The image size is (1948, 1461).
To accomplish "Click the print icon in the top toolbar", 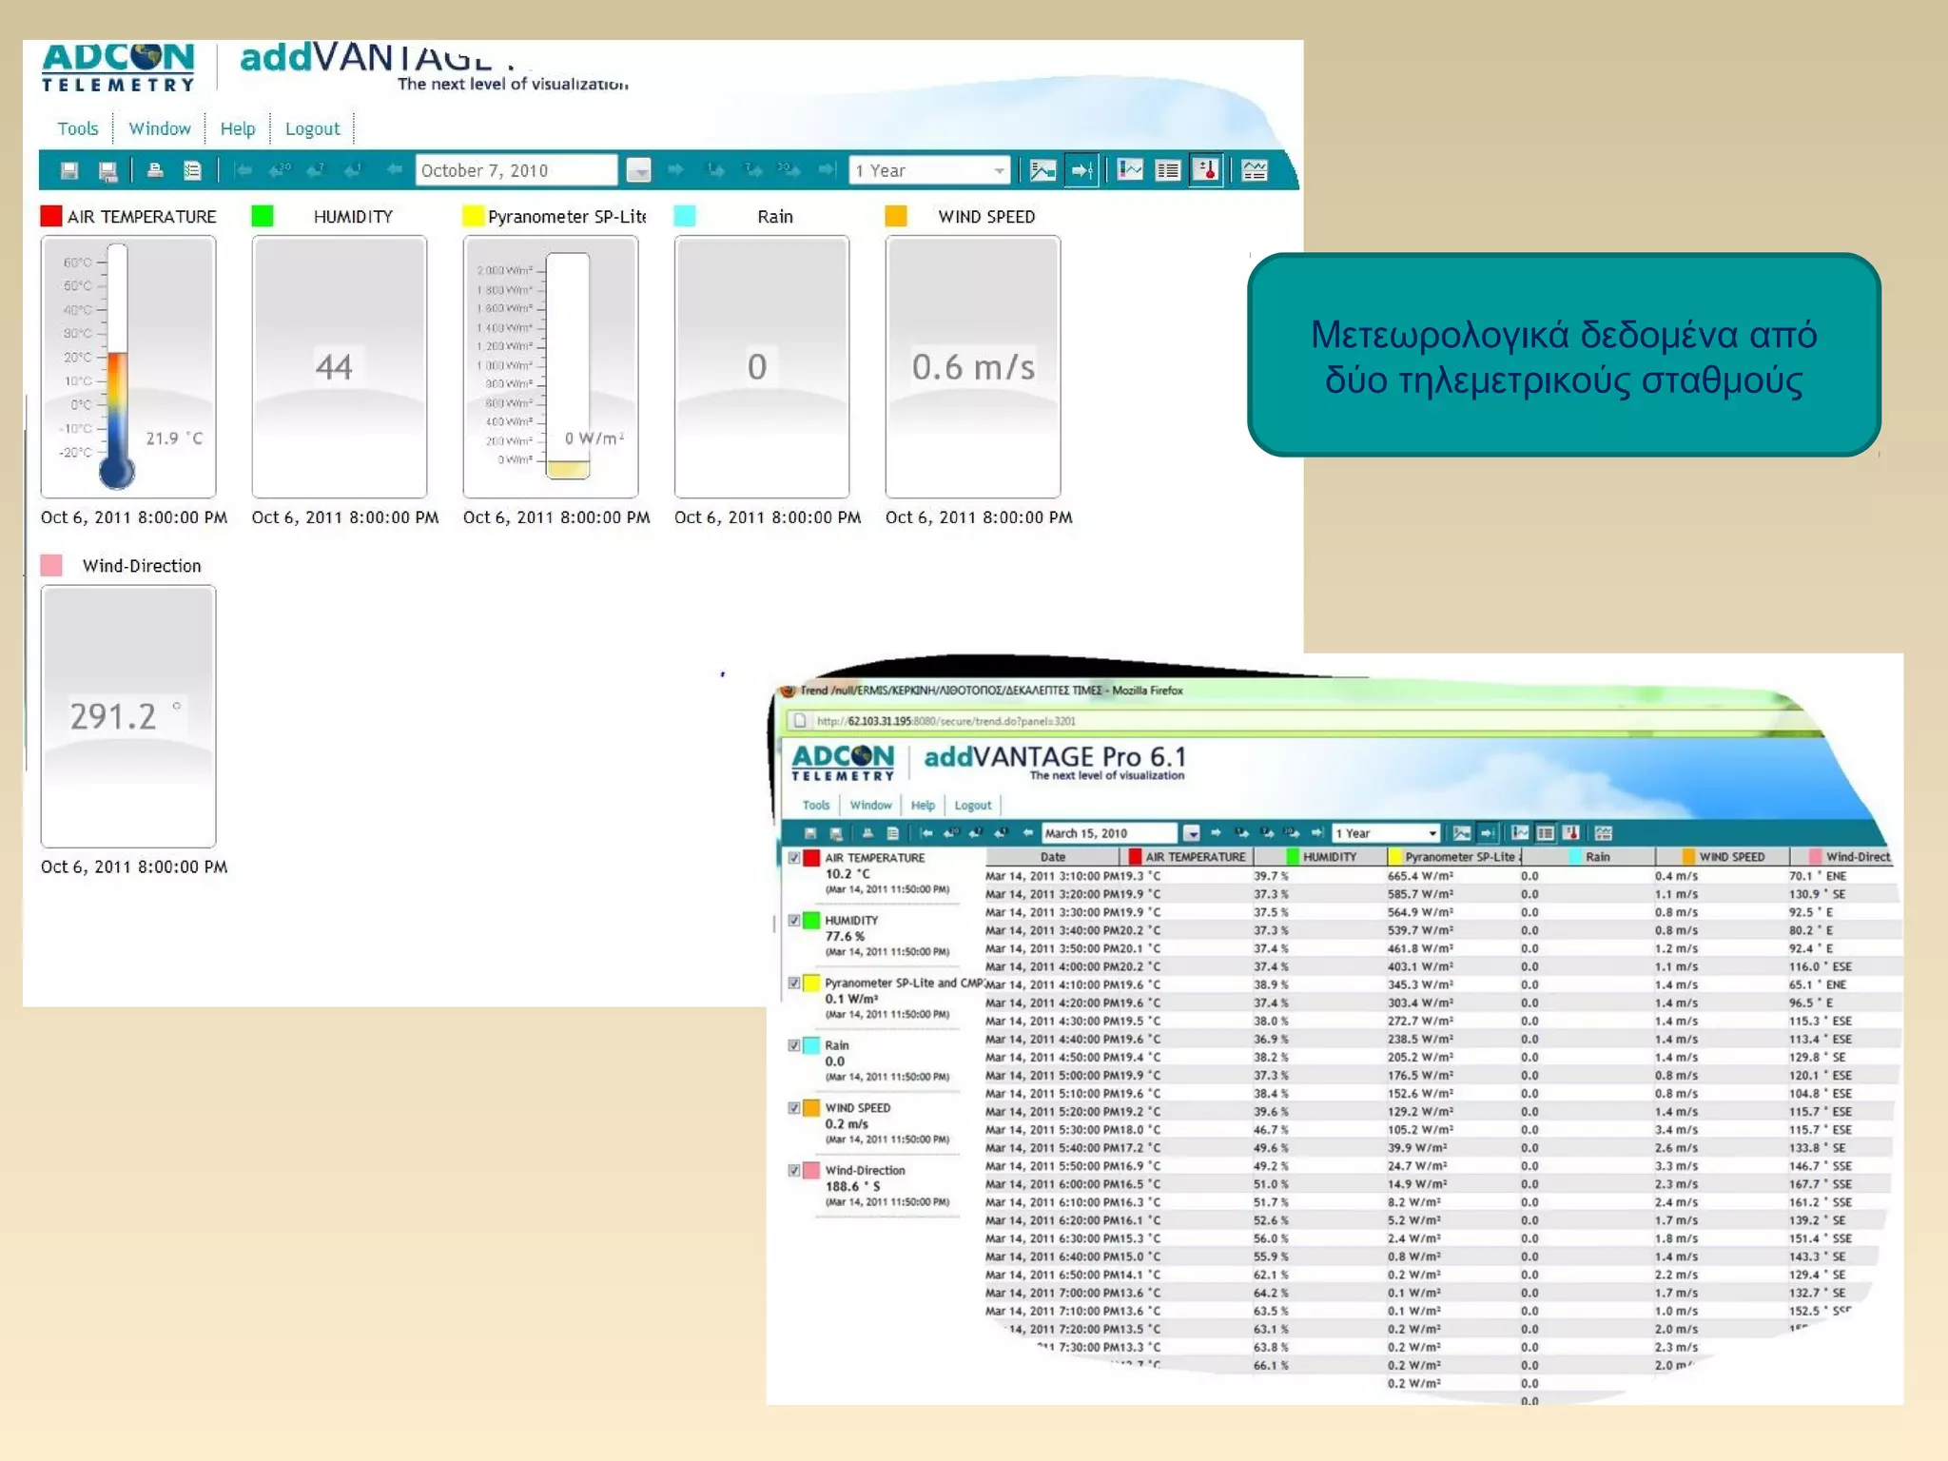I will click(154, 170).
